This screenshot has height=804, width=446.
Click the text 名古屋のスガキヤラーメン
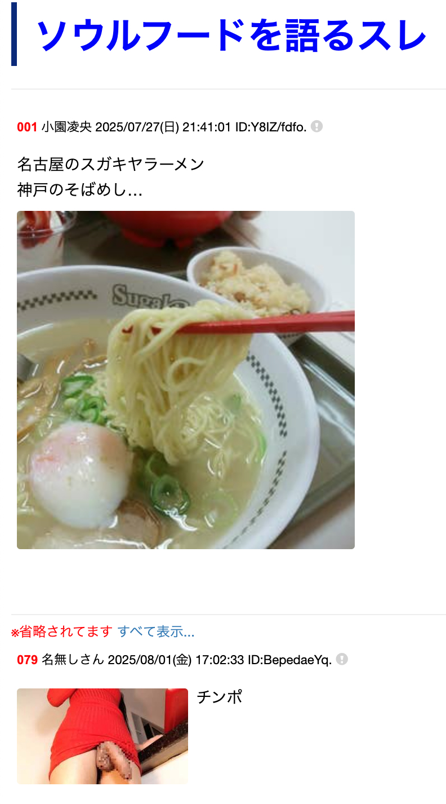[x=111, y=165]
